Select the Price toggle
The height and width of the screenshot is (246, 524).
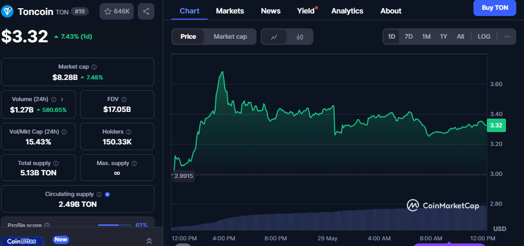click(x=188, y=37)
